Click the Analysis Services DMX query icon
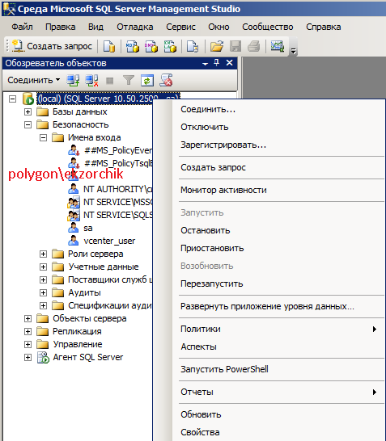This screenshot has height=441, width=386. 151,46
